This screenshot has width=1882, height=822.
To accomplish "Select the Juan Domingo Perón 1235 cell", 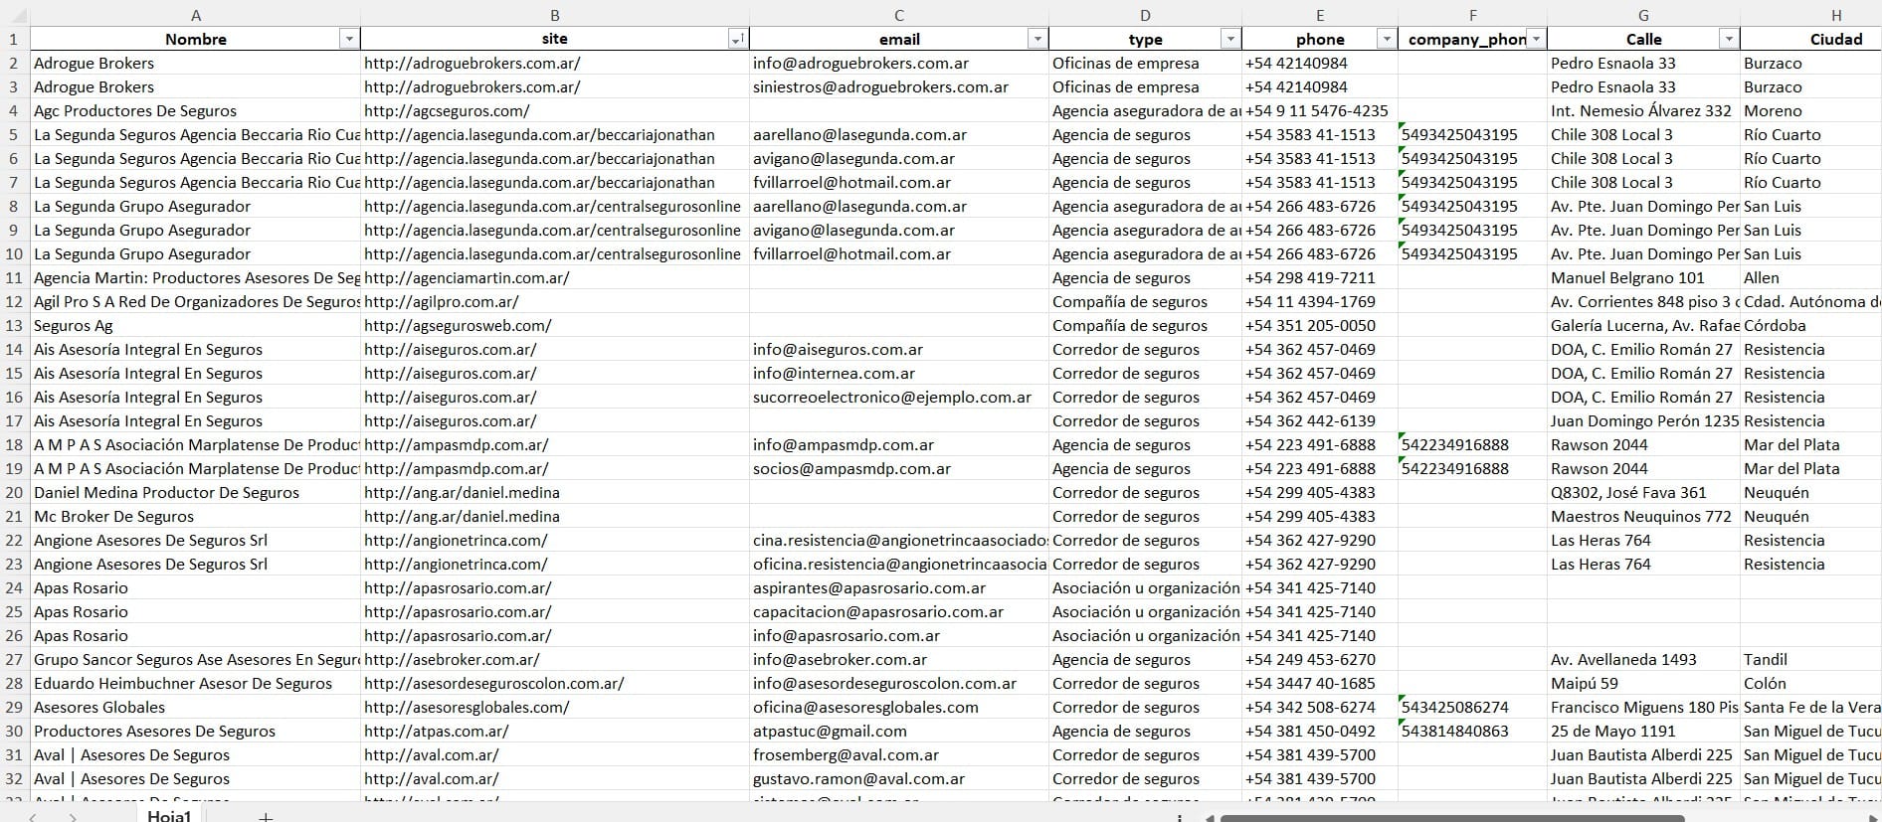I will pyautogui.click(x=1643, y=420).
